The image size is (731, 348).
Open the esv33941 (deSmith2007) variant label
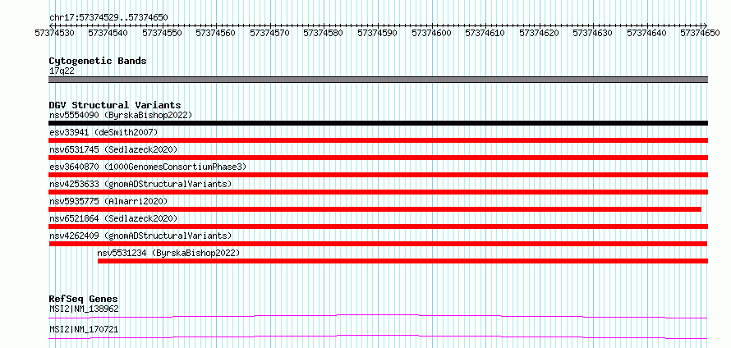click(x=103, y=132)
